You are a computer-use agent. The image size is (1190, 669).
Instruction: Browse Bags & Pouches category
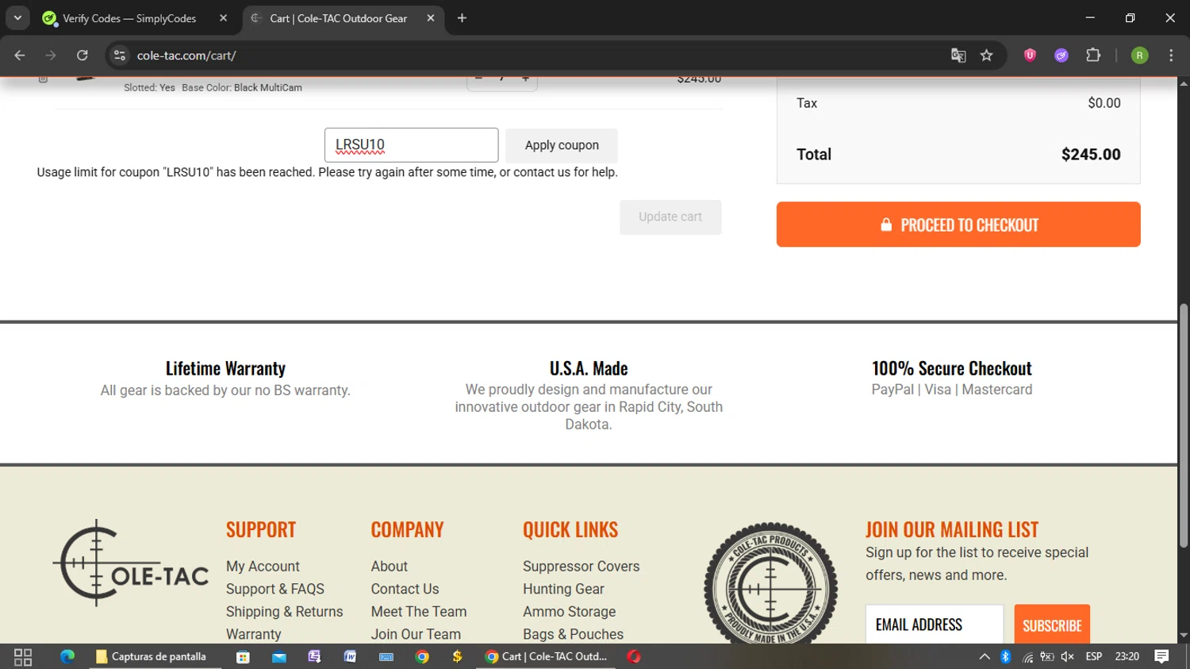[x=574, y=634]
